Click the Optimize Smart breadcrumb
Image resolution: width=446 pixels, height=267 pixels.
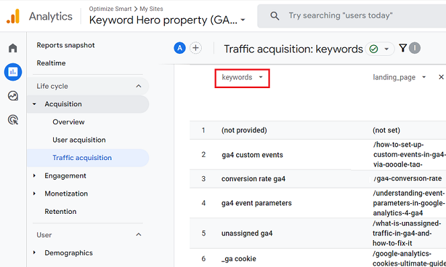pyautogui.click(x=110, y=9)
